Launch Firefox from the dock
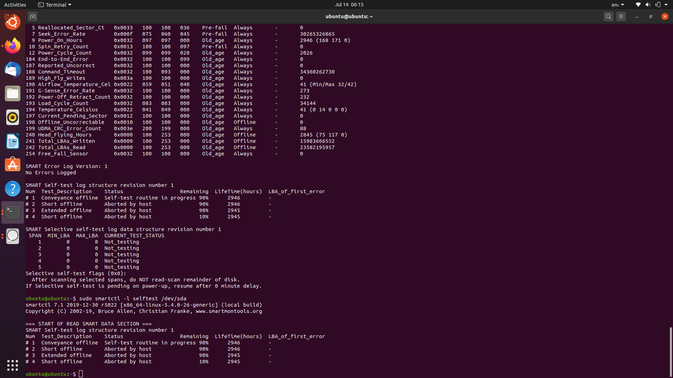 tap(13, 46)
